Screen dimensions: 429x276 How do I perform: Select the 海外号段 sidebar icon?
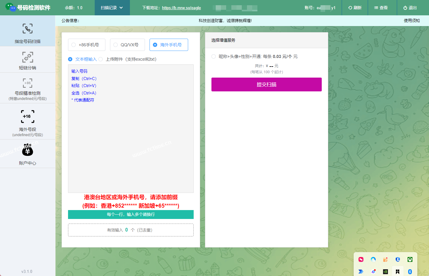click(28, 120)
